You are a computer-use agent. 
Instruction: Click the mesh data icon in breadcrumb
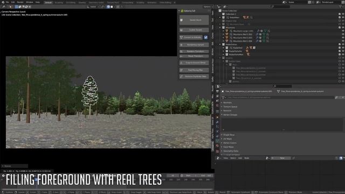(x=278, y=91)
